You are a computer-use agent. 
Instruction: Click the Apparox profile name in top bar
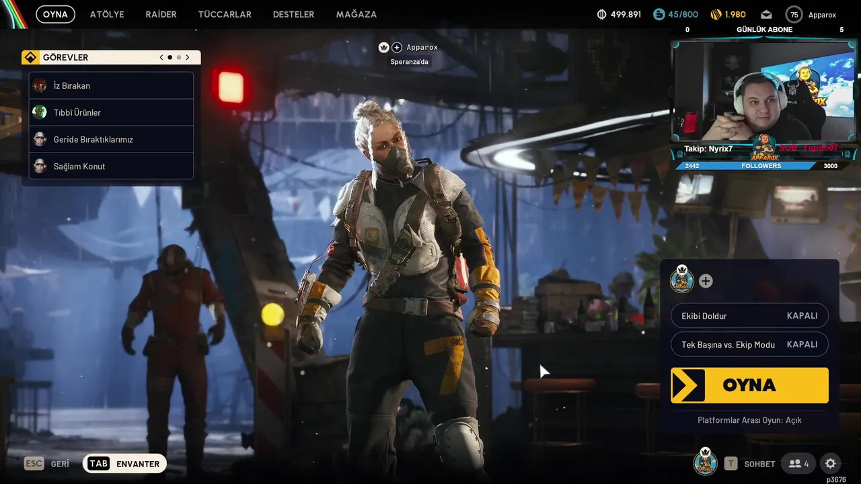[x=822, y=15]
